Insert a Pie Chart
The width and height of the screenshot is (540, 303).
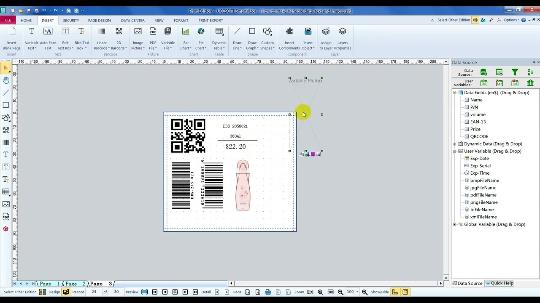[x=201, y=39]
